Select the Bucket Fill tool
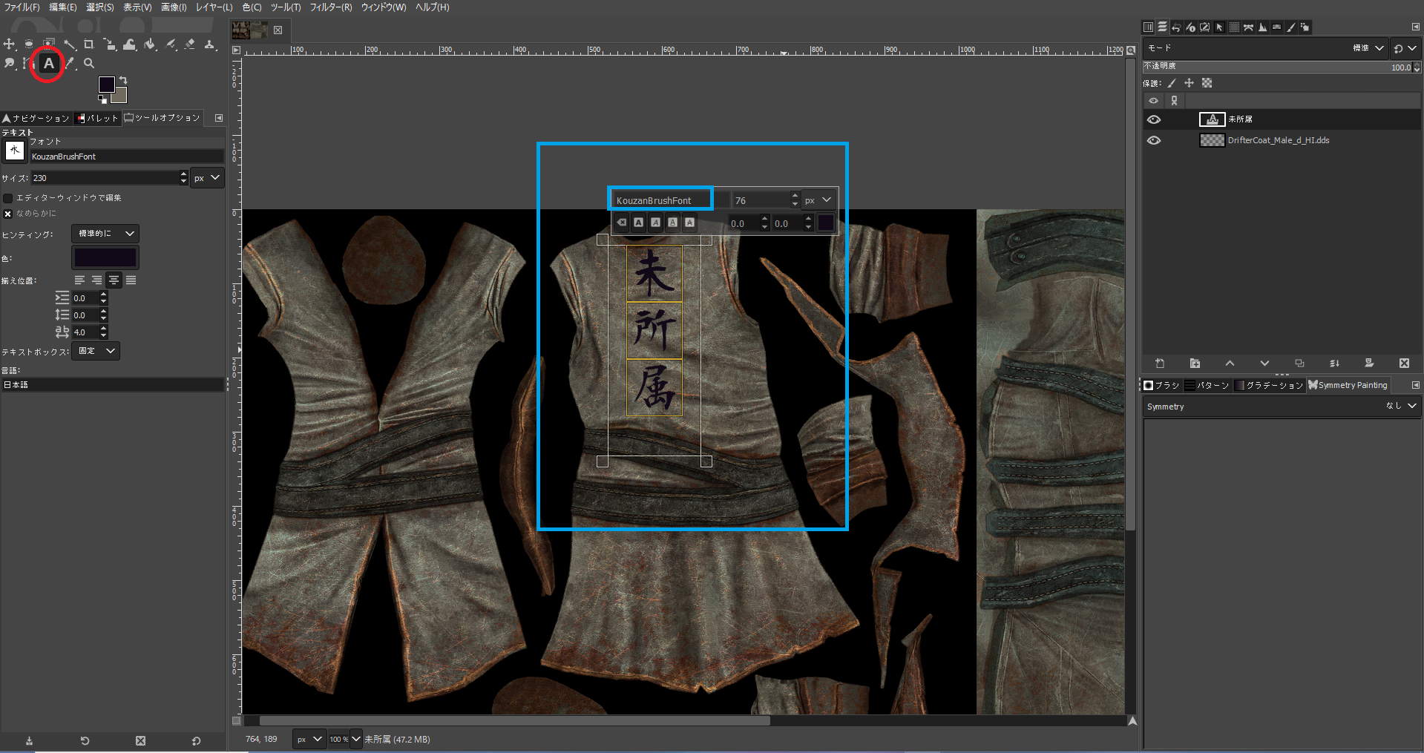 151,45
